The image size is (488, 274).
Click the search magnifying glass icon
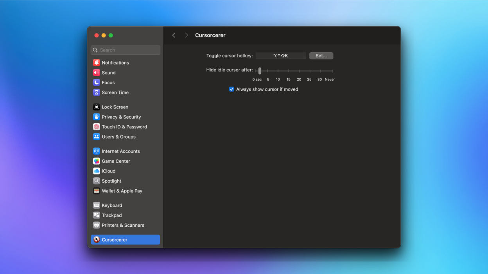(95, 50)
